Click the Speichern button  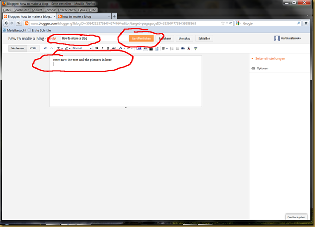click(165, 39)
